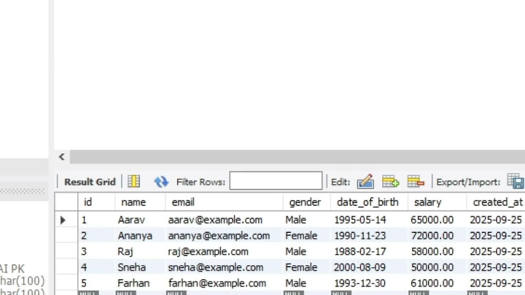The image size is (525, 295).
Task: Select the salary cell 65000.00
Action: (437, 220)
